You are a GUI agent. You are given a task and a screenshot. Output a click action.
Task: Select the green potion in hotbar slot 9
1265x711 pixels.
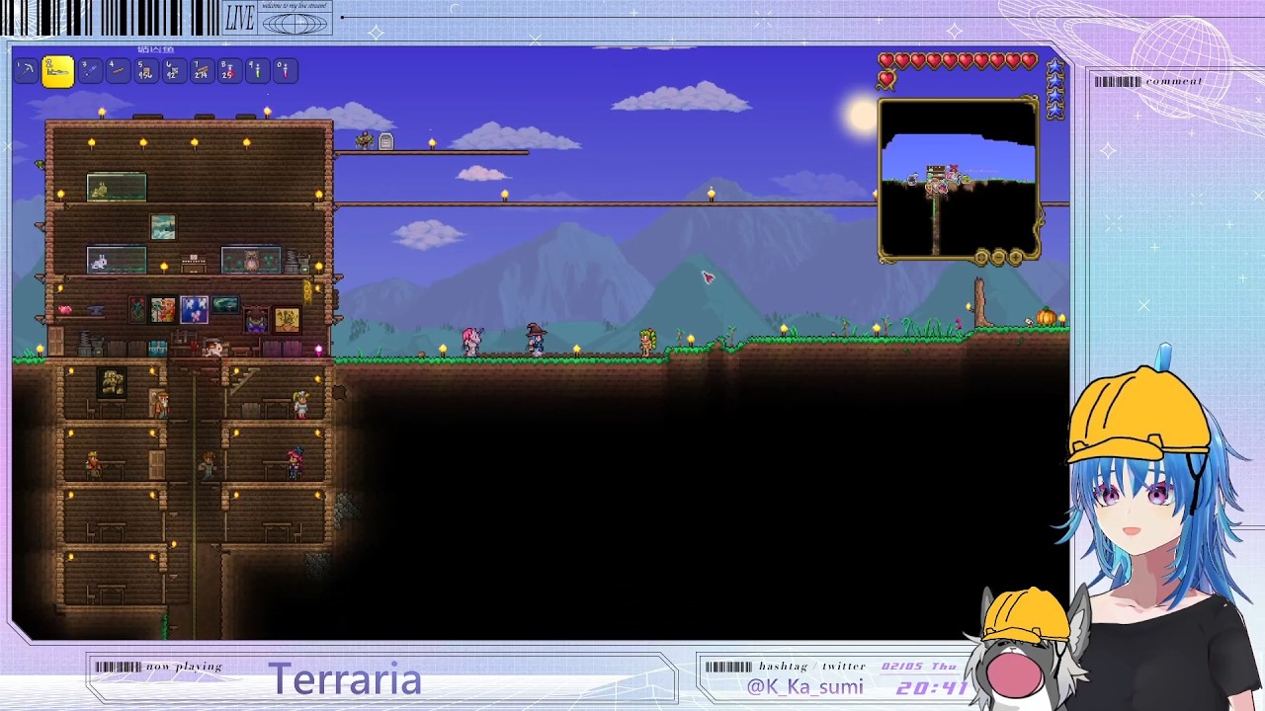click(256, 71)
